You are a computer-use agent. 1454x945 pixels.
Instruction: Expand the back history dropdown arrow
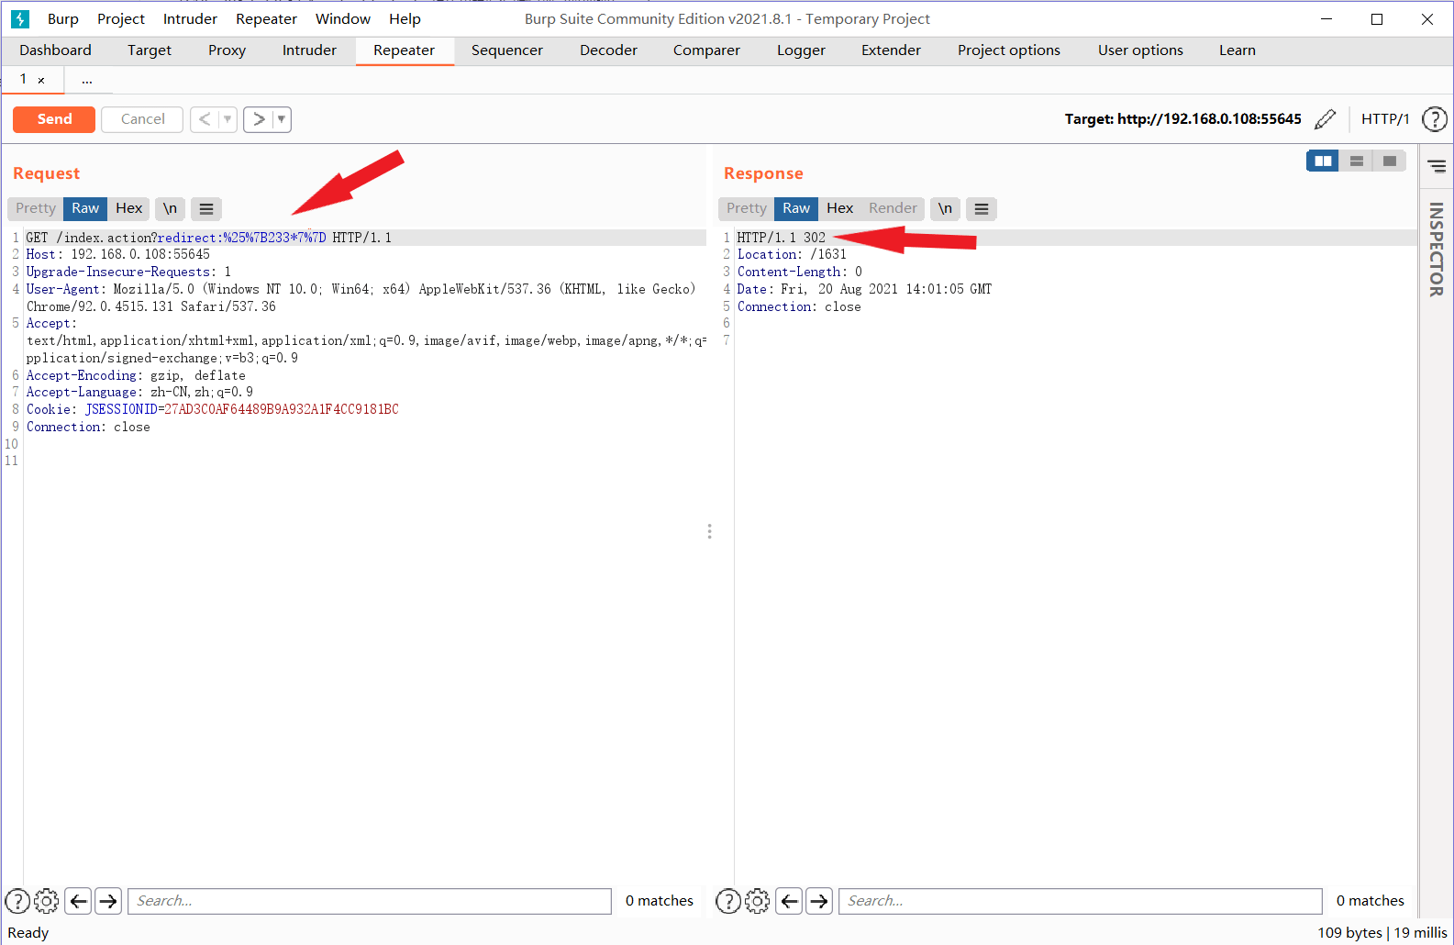click(x=228, y=119)
